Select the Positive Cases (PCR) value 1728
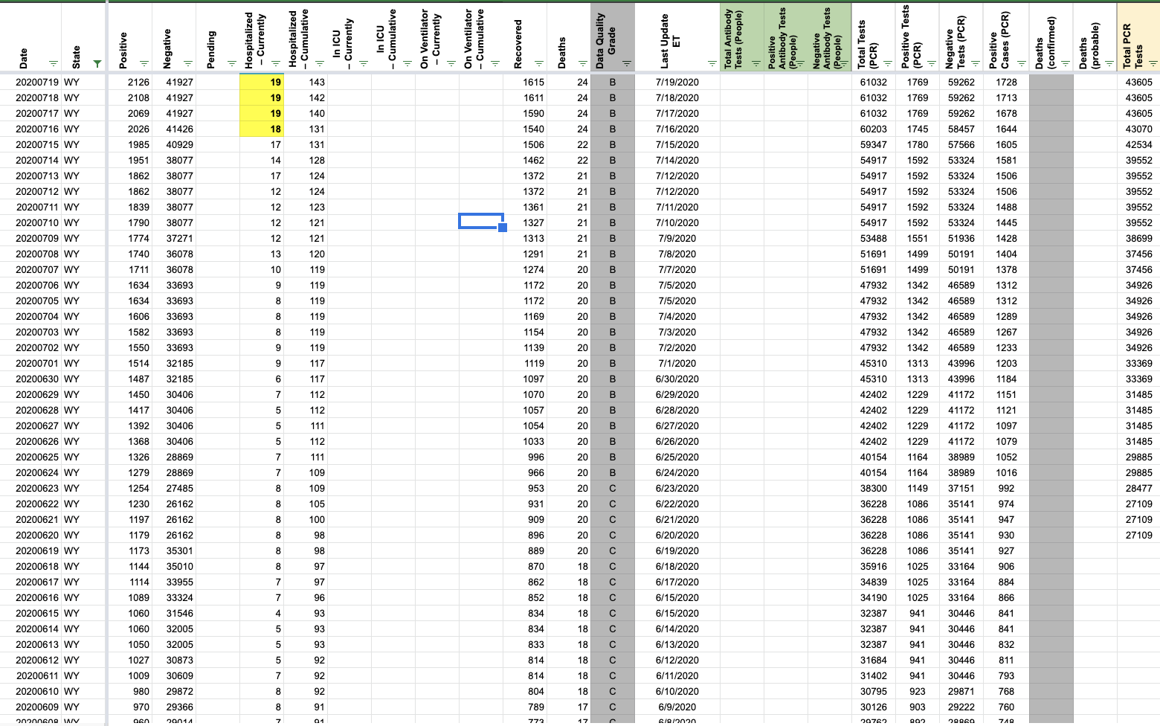Image resolution: width=1160 pixels, height=726 pixels. tap(1006, 82)
